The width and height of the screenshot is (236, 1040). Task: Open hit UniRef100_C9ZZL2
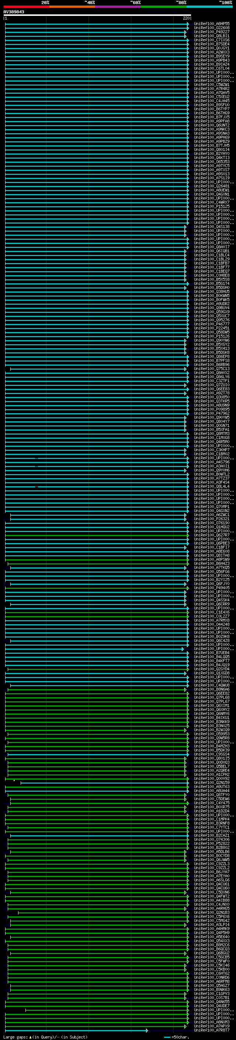211,868
